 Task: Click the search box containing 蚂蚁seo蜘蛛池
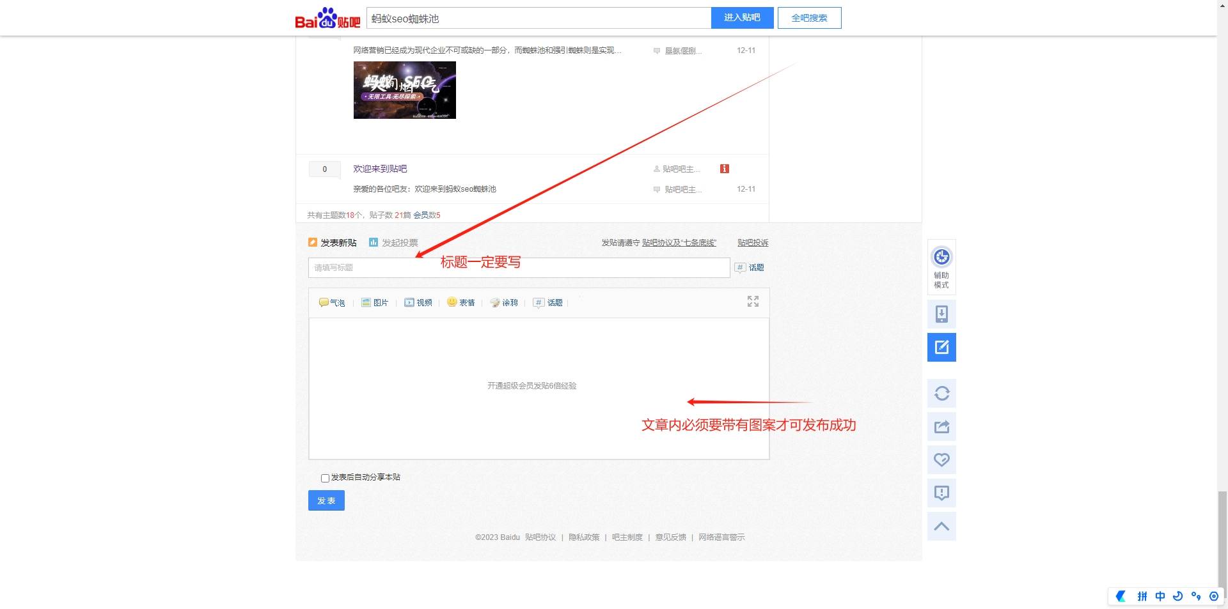point(539,19)
